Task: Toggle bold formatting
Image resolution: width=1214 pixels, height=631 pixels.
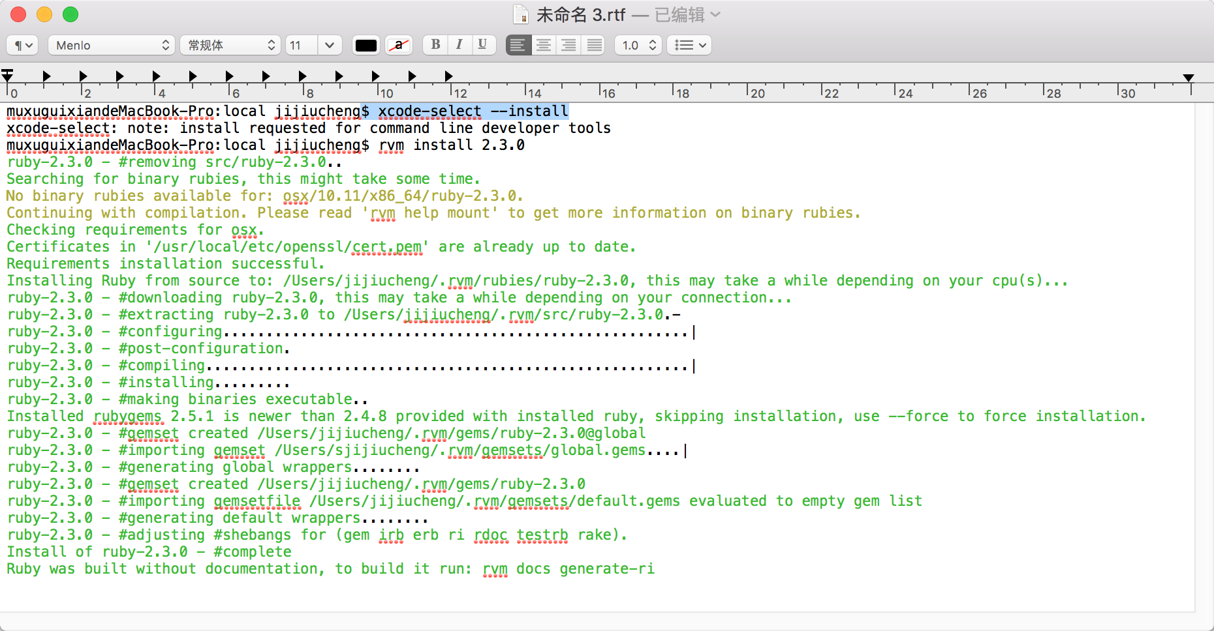Action: click(435, 44)
